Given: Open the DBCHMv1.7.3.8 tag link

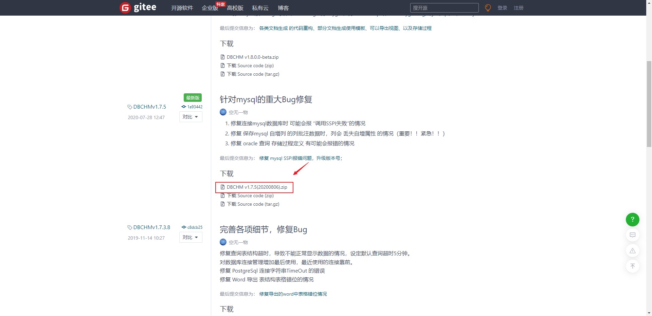Looking at the screenshot, I should tap(151, 227).
